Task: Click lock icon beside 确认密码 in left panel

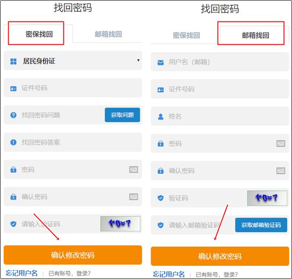Action: pos(13,197)
